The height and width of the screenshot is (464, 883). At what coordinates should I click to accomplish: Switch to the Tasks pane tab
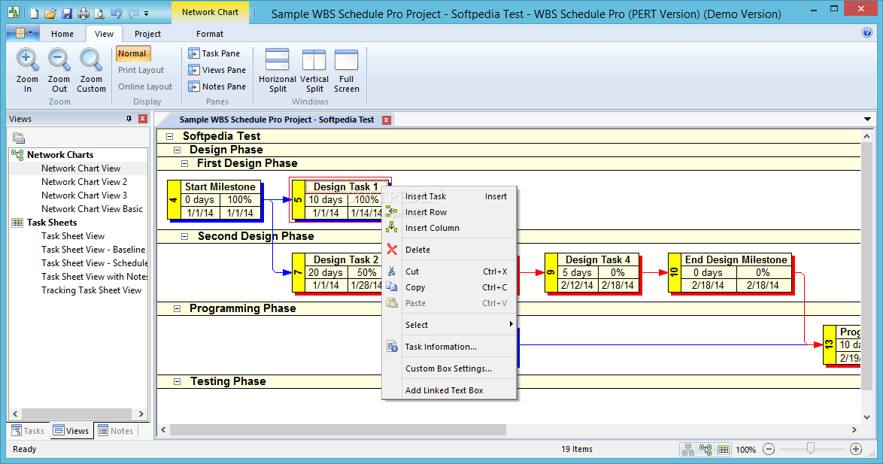tap(28, 431)
